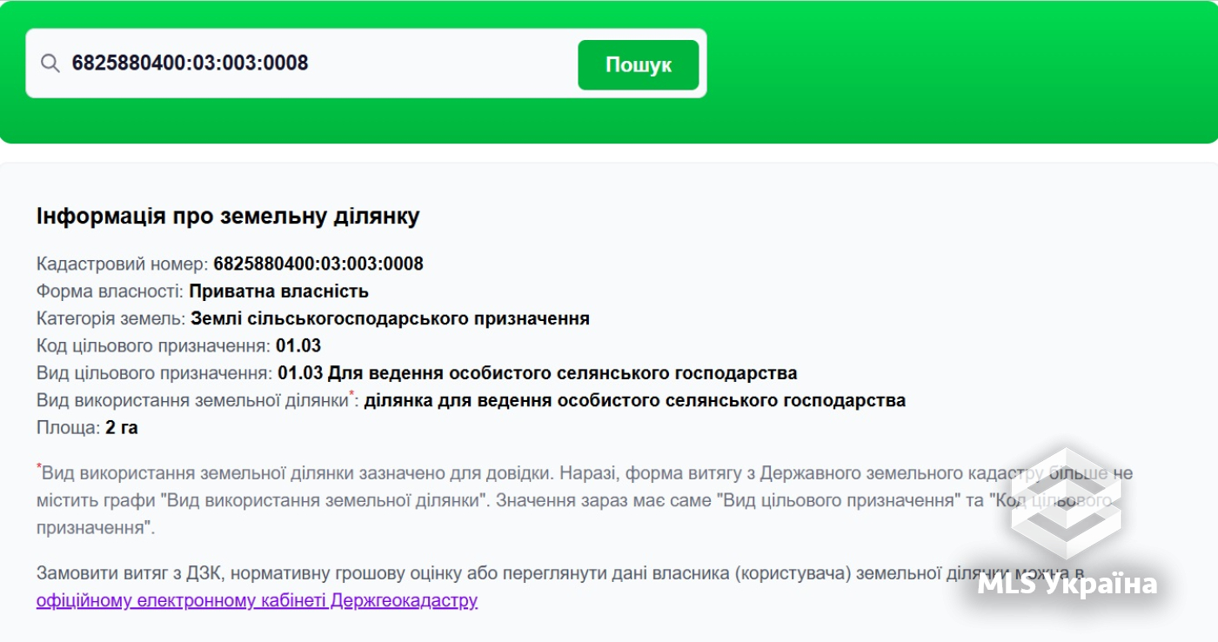Screen dimensions: 1218x642
Task: Click the green Пошук button
Action: [639, 64]
